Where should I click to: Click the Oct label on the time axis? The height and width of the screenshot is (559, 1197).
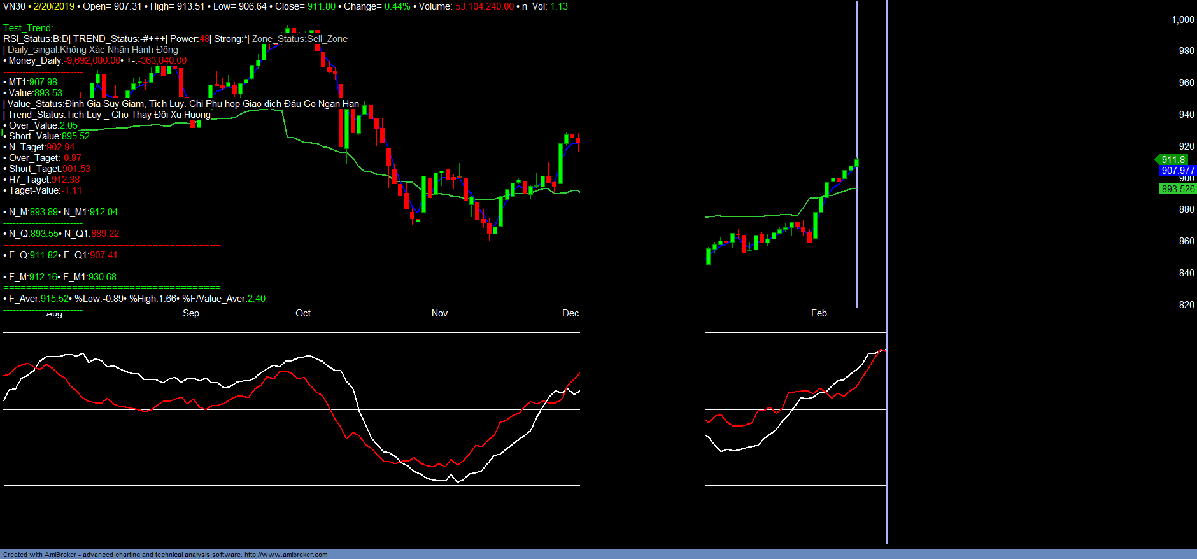pos(303,313)
